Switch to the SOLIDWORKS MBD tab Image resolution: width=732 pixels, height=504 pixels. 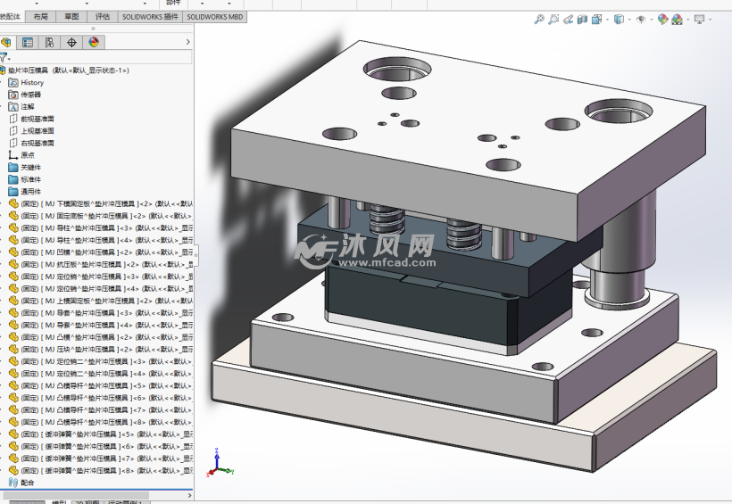click(x=215, y=16)
